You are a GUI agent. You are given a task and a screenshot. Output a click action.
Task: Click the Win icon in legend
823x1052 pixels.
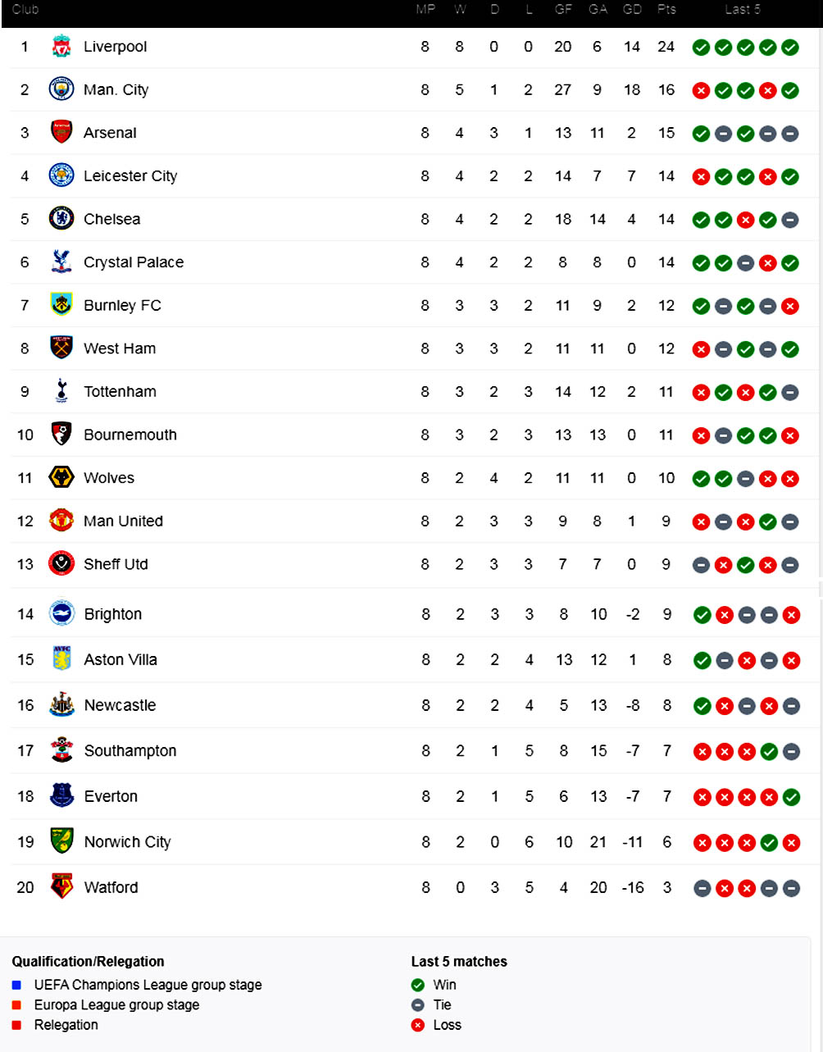[418, 985]
